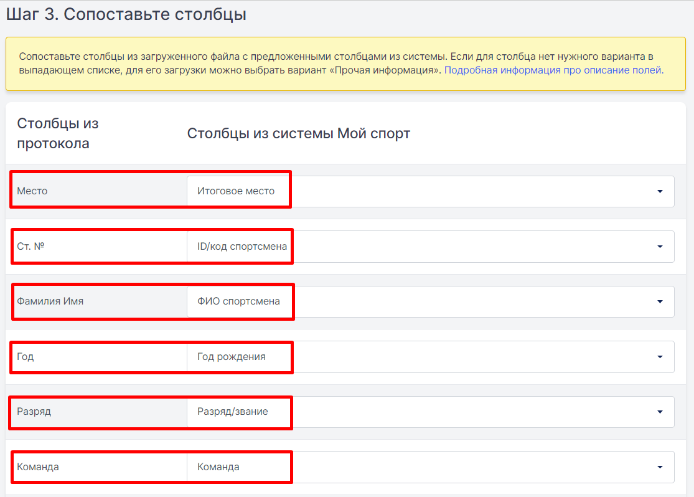Select the Фамилия Имя protocol column label
This screenshot has width=694, height=497.
50,301
